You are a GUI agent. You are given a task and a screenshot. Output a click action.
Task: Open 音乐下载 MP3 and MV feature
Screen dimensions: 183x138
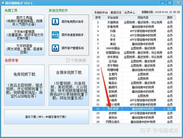tap(47, 117)
